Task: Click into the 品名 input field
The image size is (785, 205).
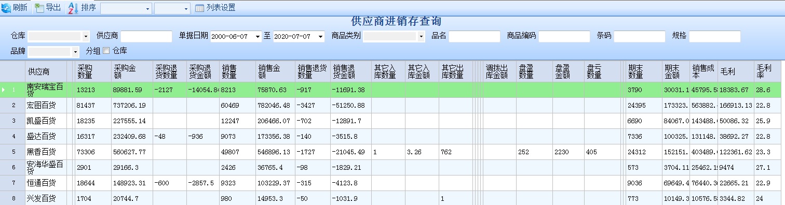Action: click(x=475, y=36)
